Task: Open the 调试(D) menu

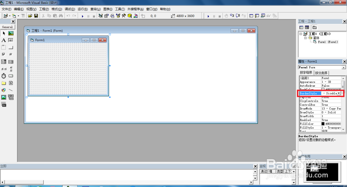Action: click(70, 9)
